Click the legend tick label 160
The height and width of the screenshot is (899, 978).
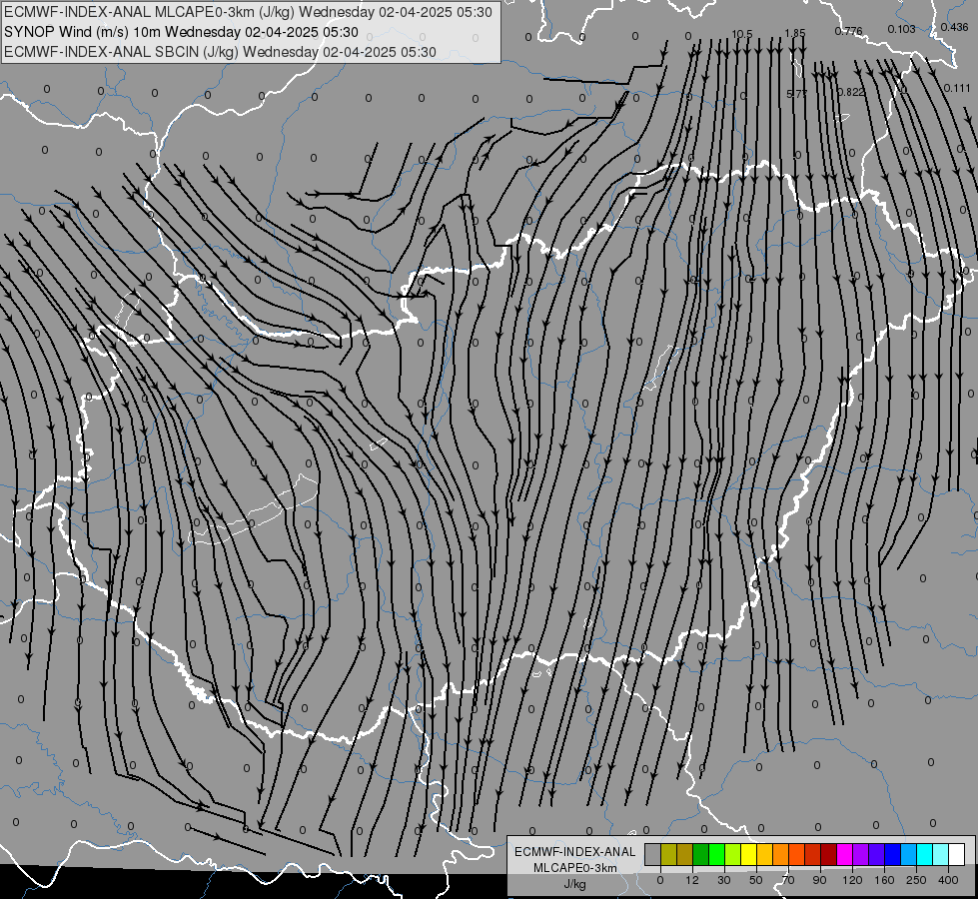pos(884,880)
